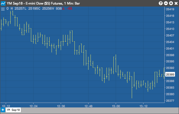The image size is (179, 114).
Task: Click the 25377 price axis label
Action: pos(170,101)
